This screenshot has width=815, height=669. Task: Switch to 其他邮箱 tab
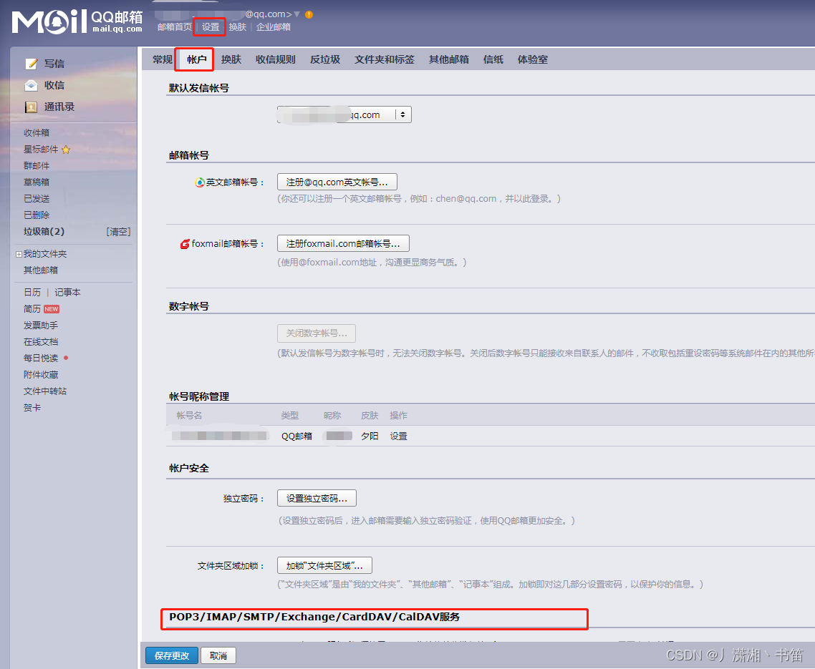(x=448, y=59)
